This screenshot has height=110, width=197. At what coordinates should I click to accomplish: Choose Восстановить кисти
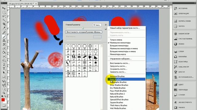[x=127, y=63]
